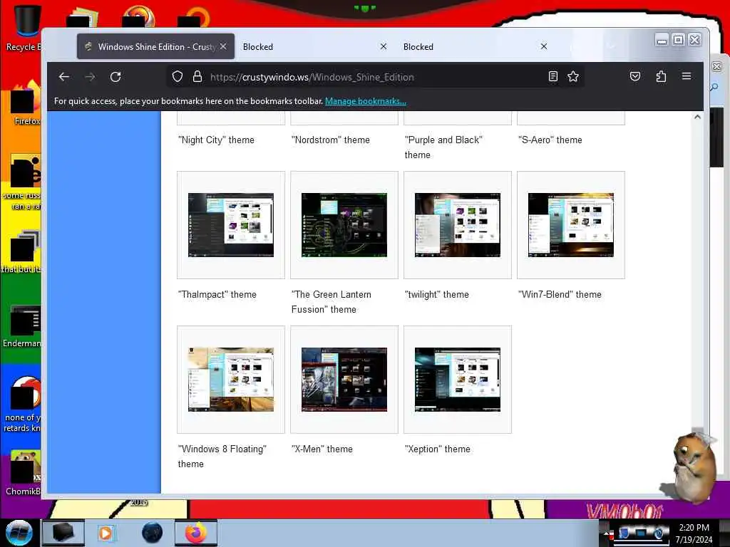The width and height of the screenshot is (730, 547).
Task: Open the Manage bookmarks link
Action: [x=366, y=101]
